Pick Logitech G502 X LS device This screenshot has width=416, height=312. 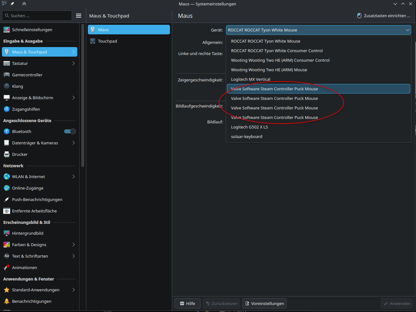(x=319, y=127)
